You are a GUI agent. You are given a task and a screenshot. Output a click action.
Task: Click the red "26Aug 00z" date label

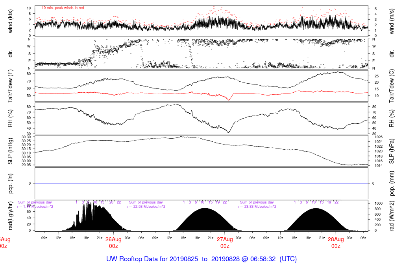pos(113,243)
